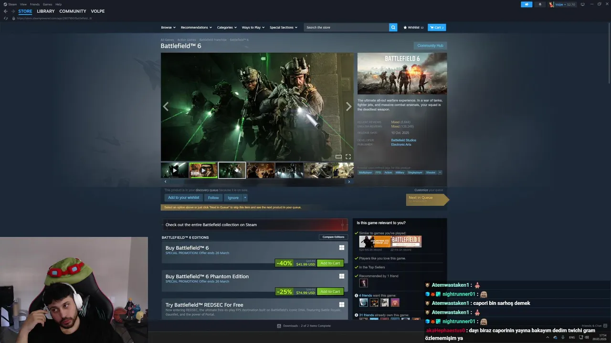Screen dimensions: 611x343
Task: Open Downloads status at bottom bar
Action: [x=304, y=326]
